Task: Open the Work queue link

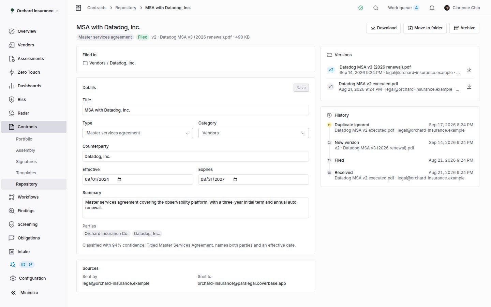Action: click(404, 8)
